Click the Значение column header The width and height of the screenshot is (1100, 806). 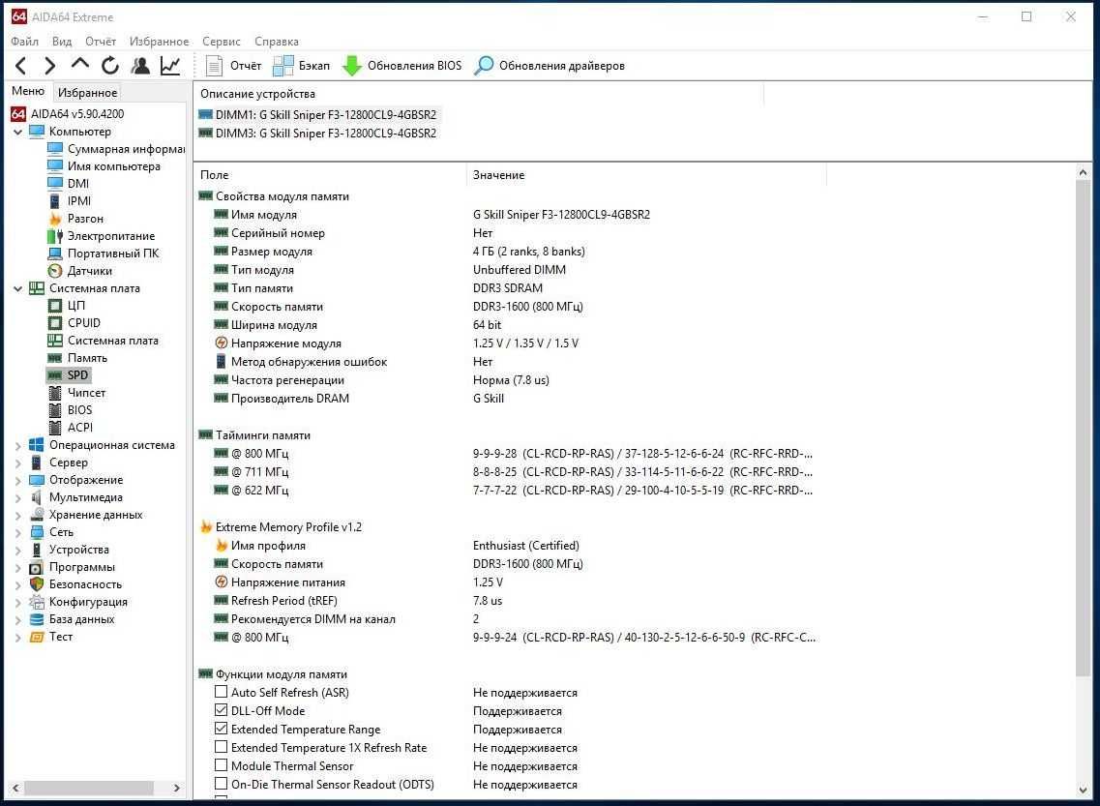[x=646, y=175]
